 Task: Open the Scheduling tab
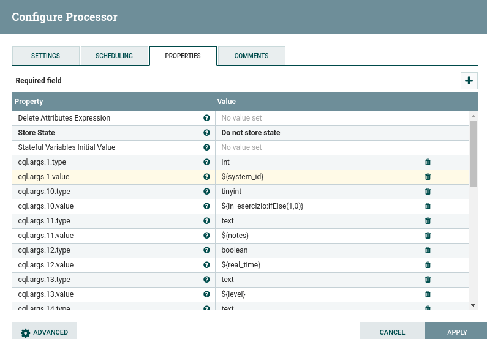(115, 56)
